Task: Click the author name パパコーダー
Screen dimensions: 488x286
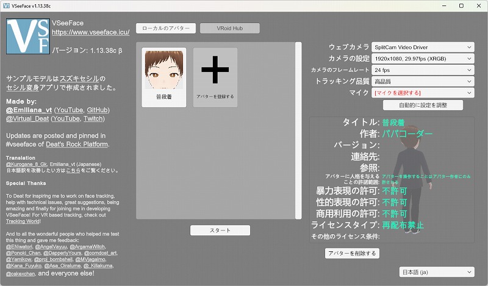Action: coord(407,134)
